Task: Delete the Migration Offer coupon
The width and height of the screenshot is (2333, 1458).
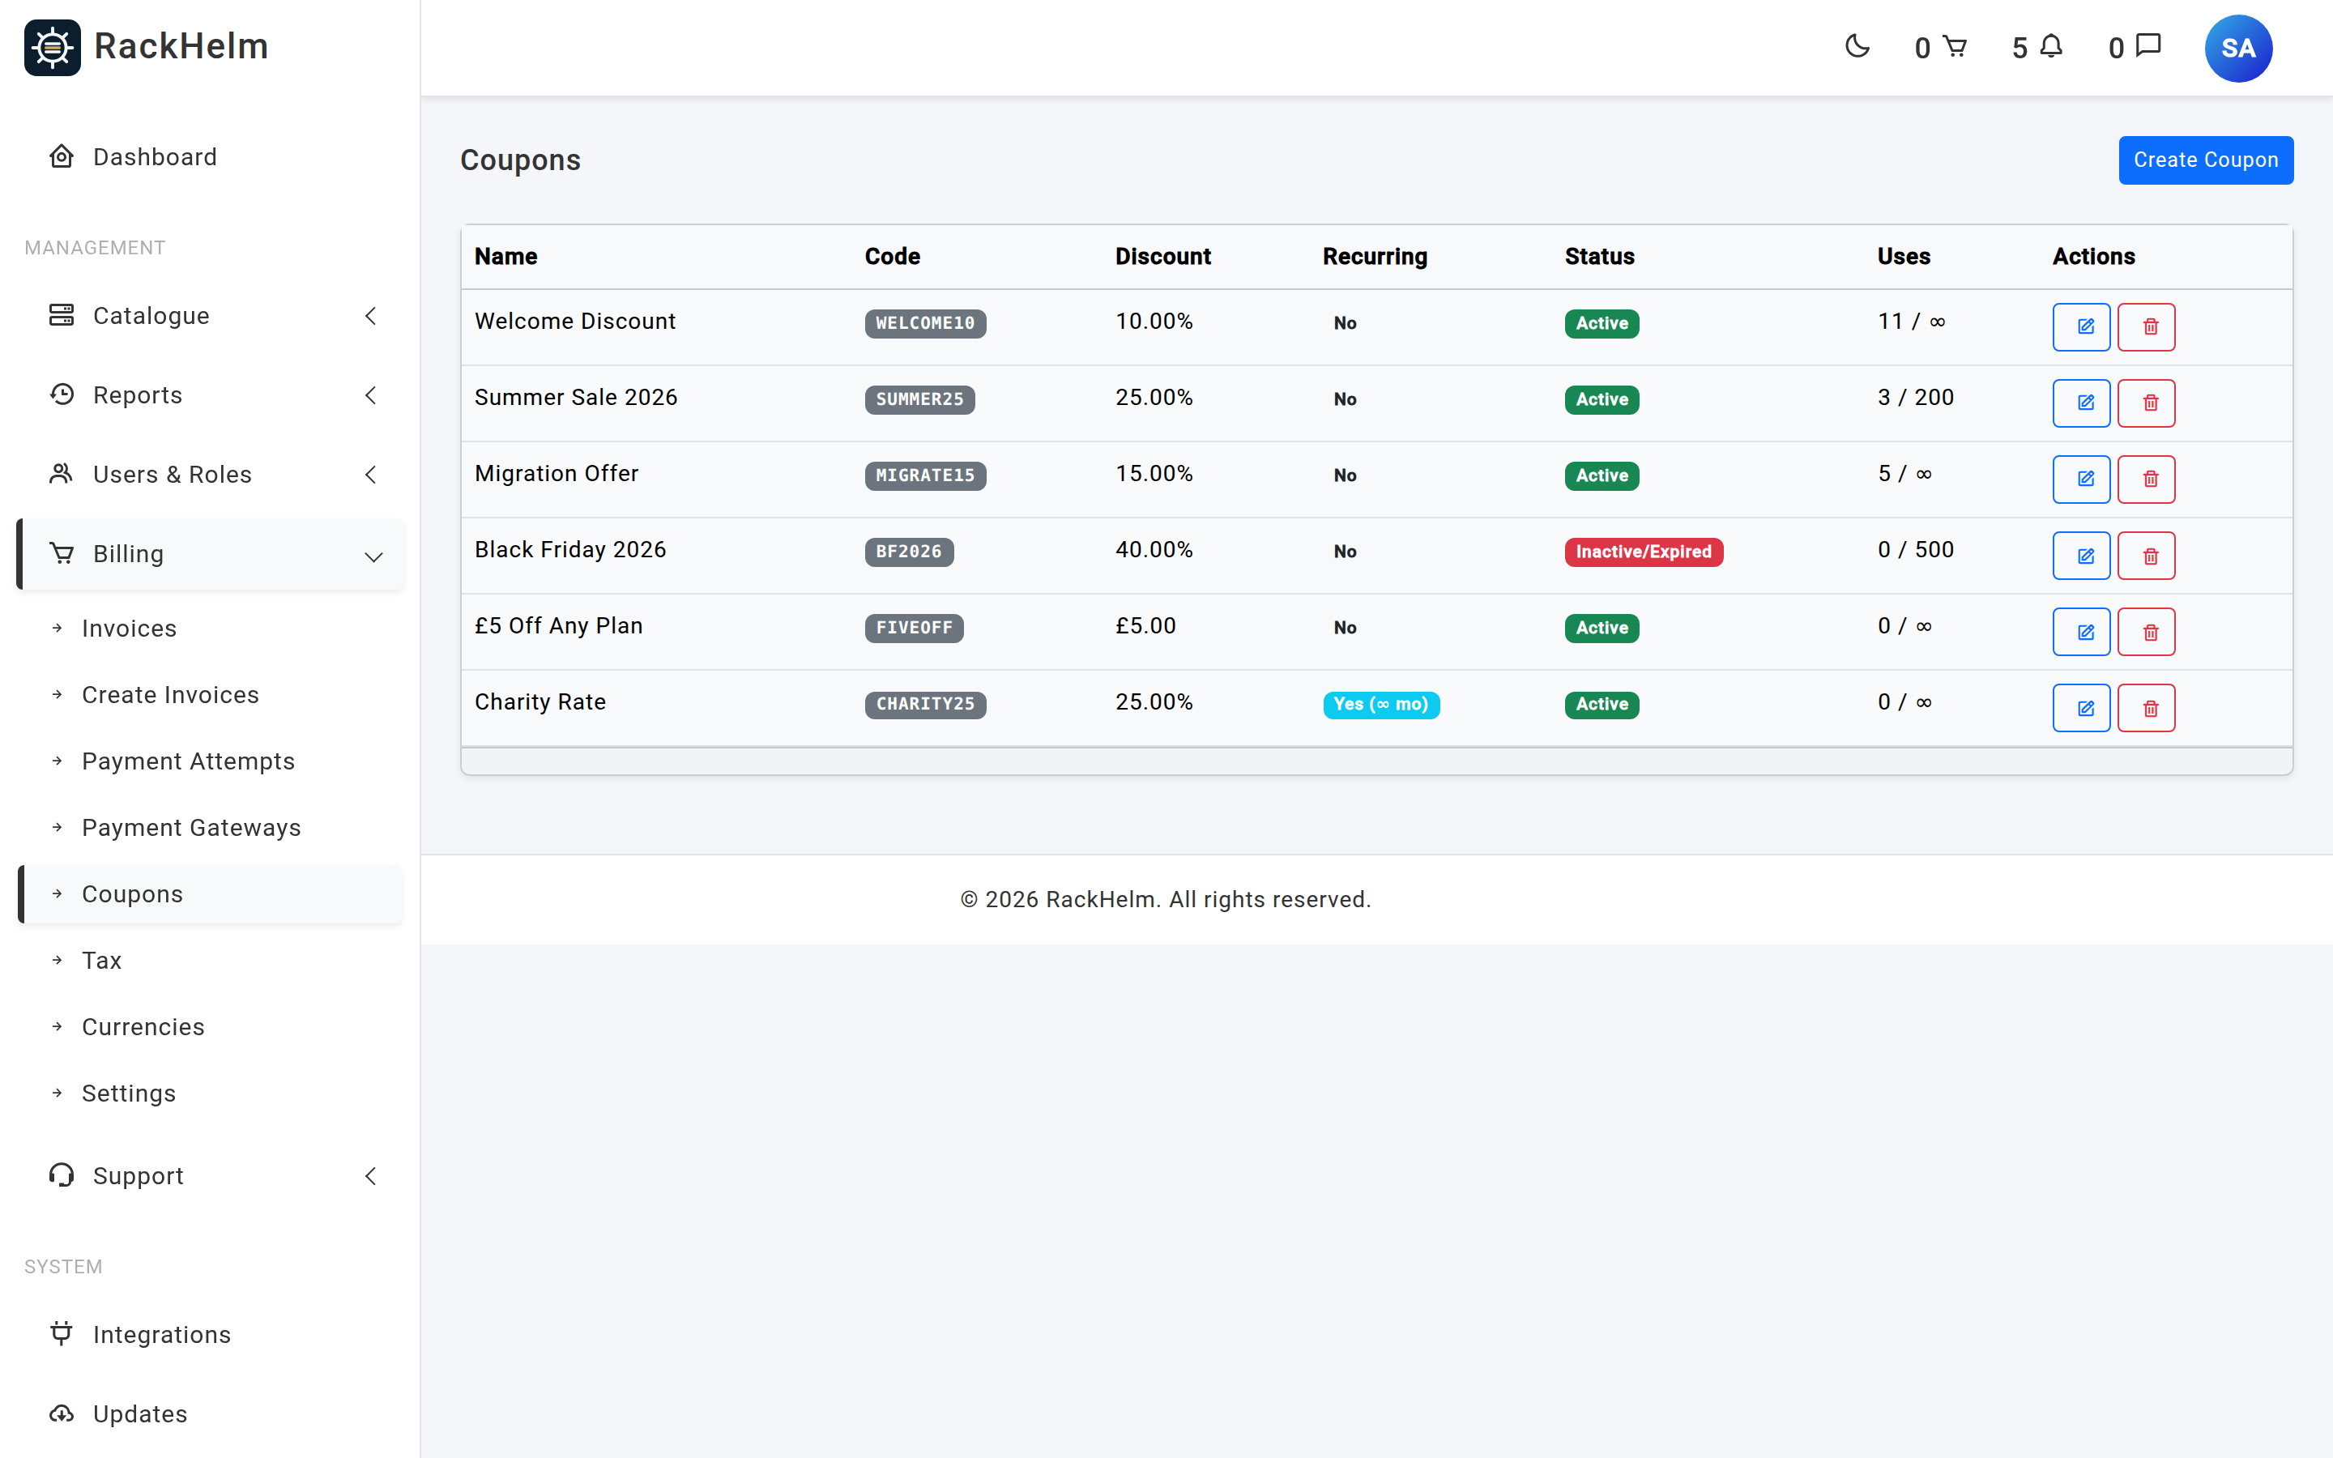Action: tap(2146, 480)
